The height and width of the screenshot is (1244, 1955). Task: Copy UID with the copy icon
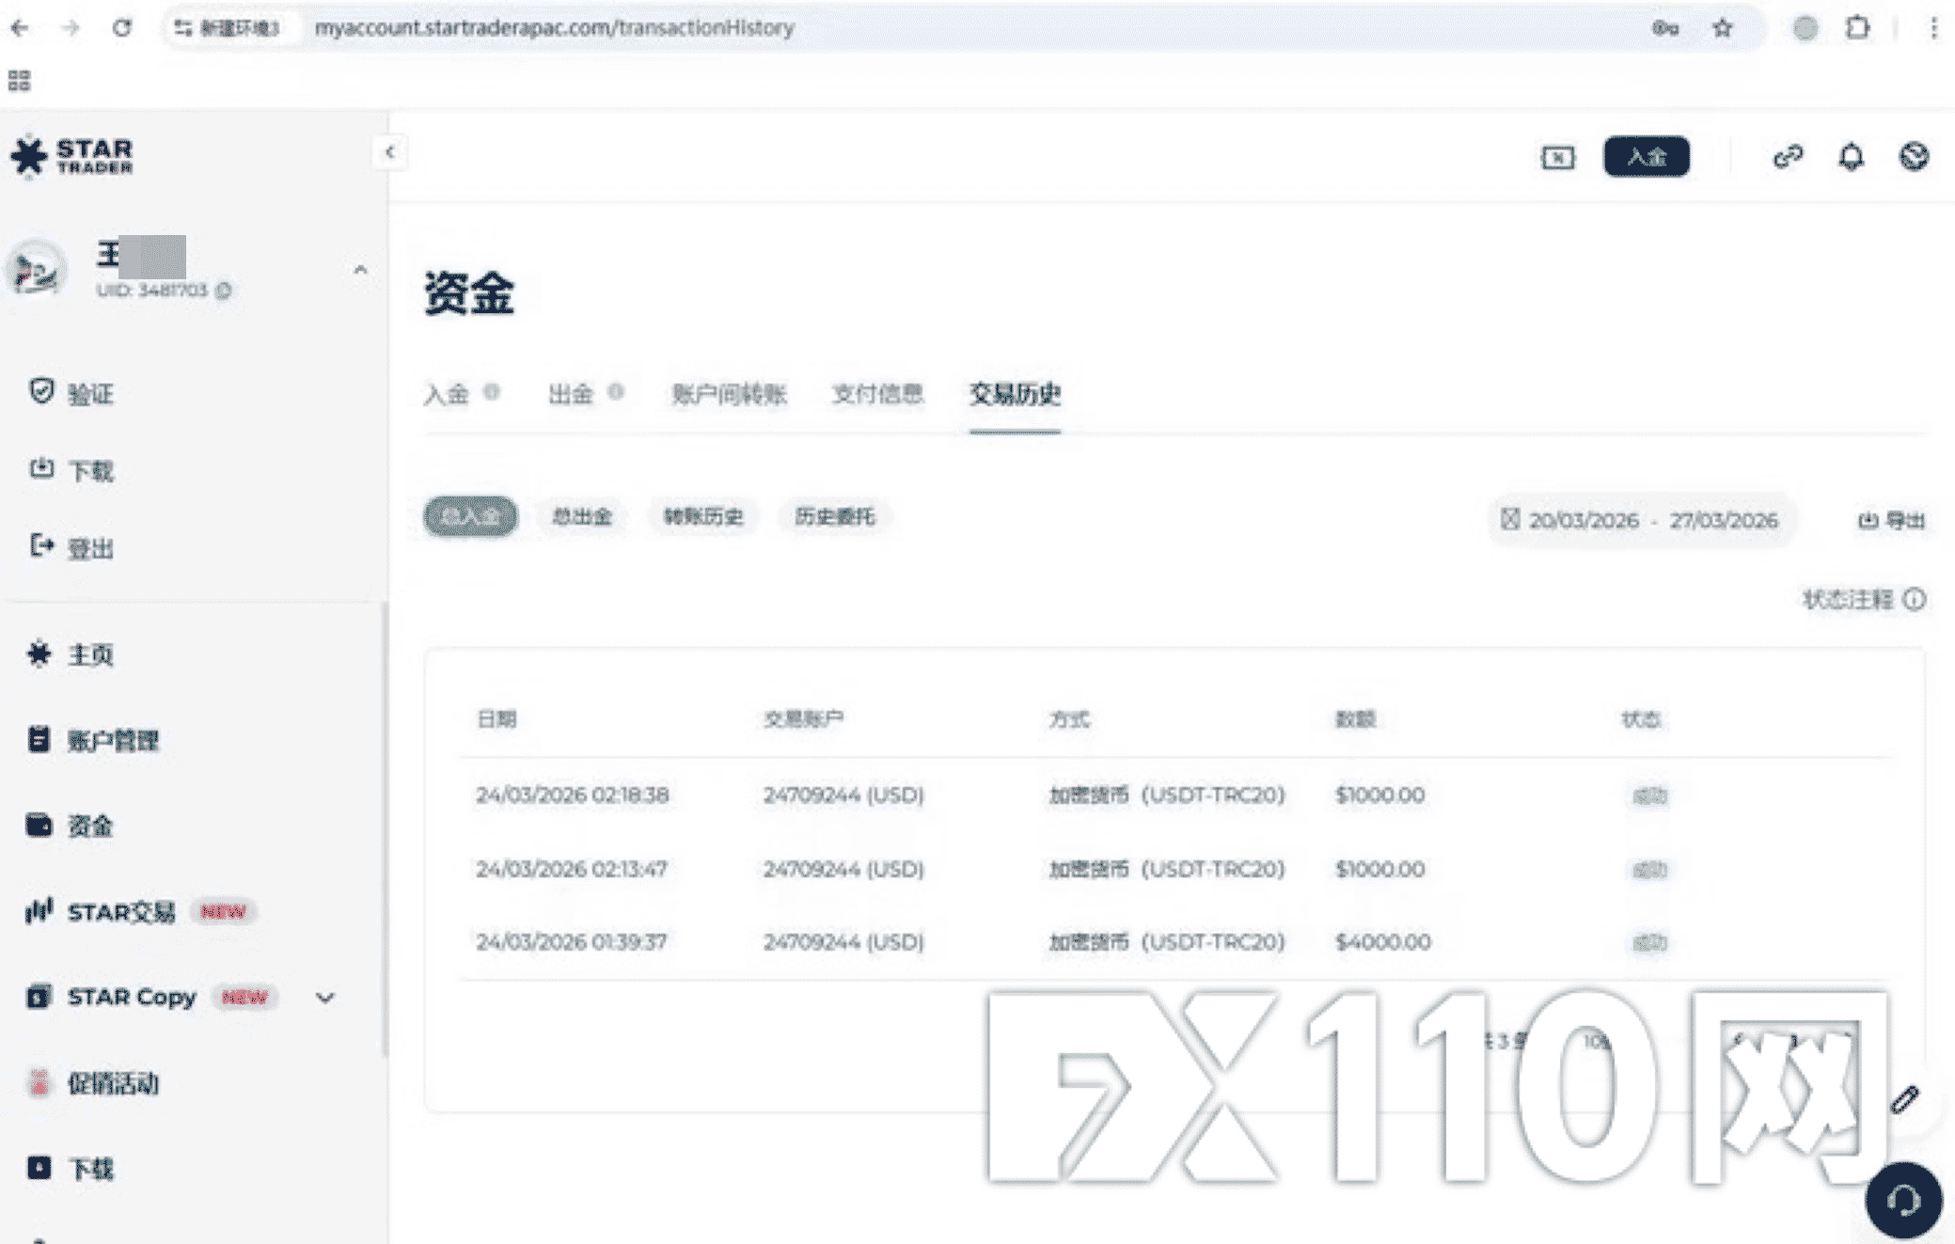point(224,291)
